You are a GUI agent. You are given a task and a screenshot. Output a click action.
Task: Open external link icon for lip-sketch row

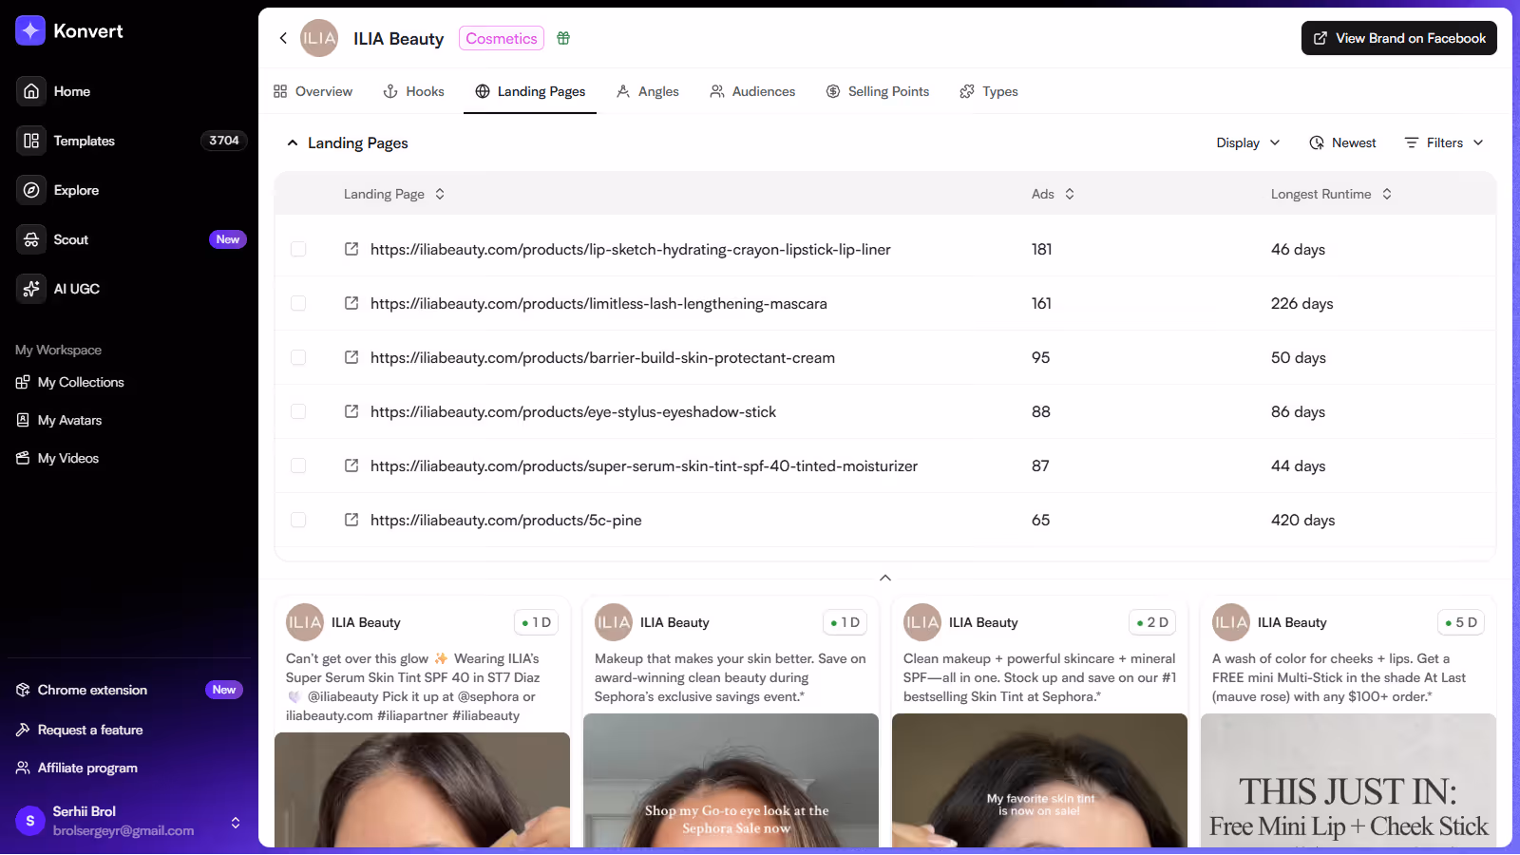click(x=351, y=249)
